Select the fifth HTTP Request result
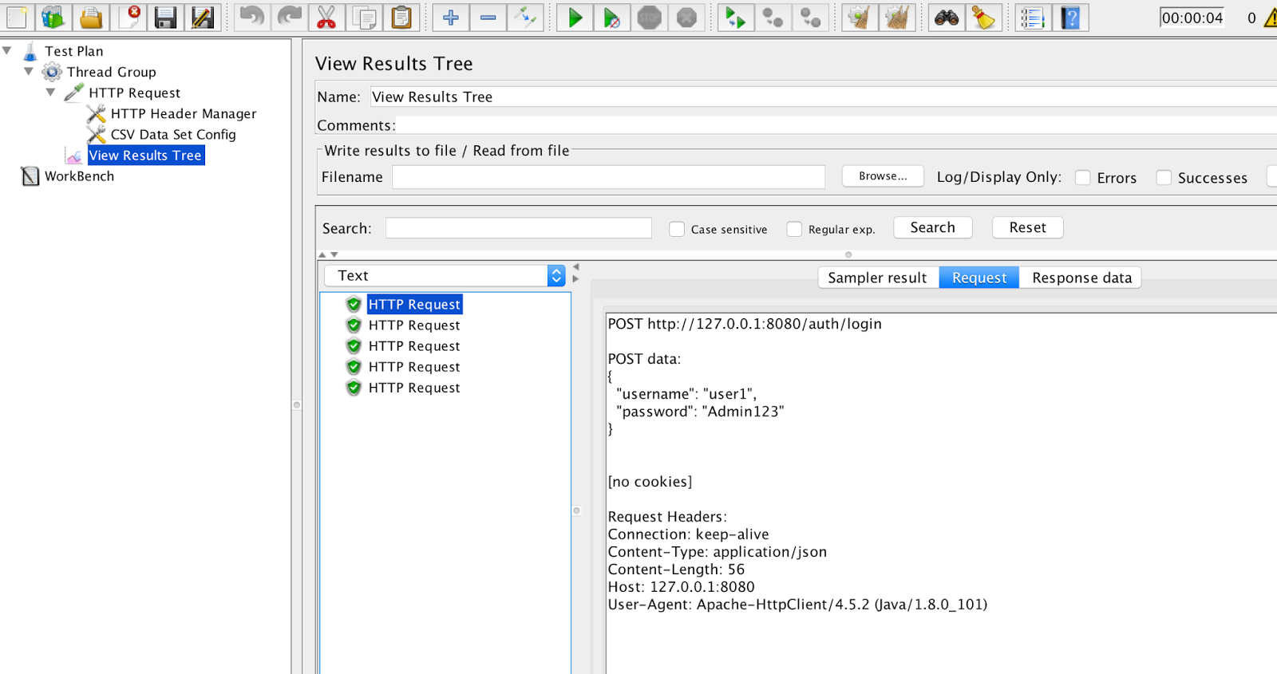1277x674 pixels. (x=414, y=387)
